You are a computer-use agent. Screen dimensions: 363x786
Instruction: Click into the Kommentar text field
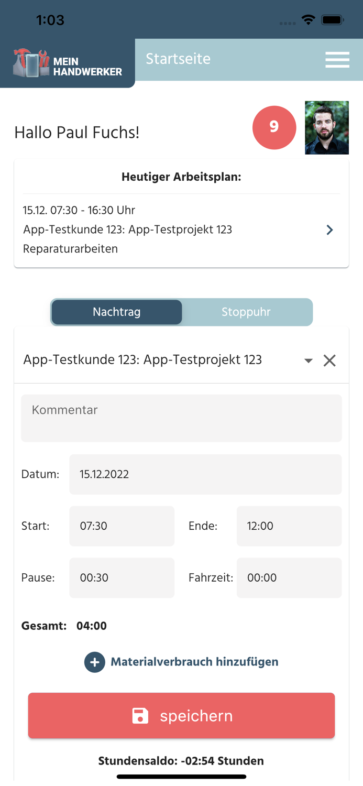[181, 418]
